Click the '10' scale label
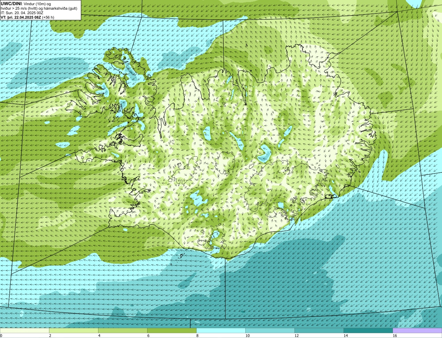Image resolution: width=442 pixels, height=338 pixels. click(247, 336)
